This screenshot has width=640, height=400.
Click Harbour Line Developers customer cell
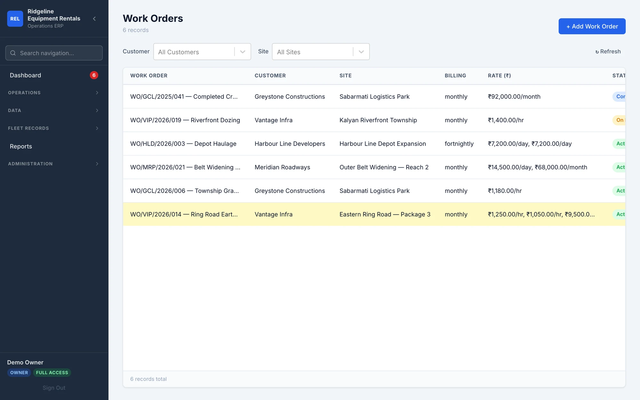tap(290, 144)
